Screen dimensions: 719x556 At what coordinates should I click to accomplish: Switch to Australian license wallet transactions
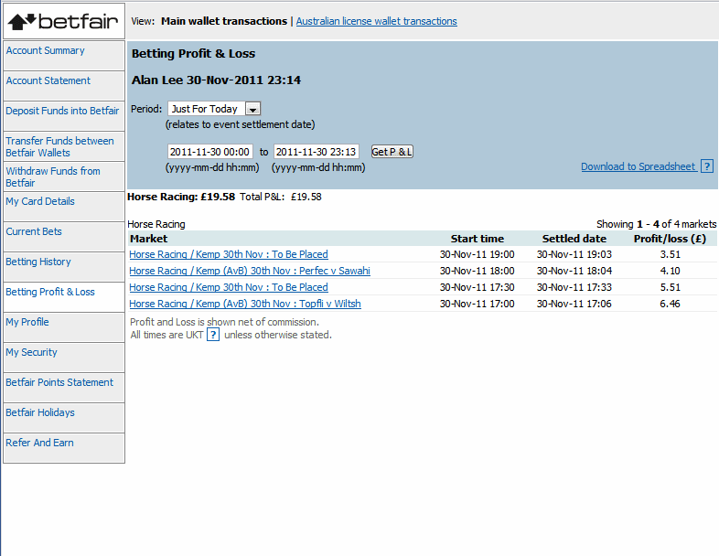[x=377, y=21]
